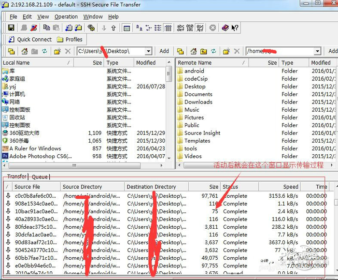
Task: Click the help book icon in the toolbar
Action: point(225,28)
